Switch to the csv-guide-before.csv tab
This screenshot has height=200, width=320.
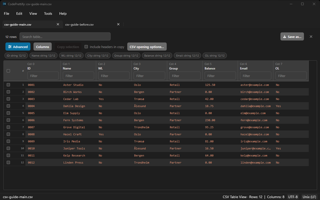pos(79,24)
